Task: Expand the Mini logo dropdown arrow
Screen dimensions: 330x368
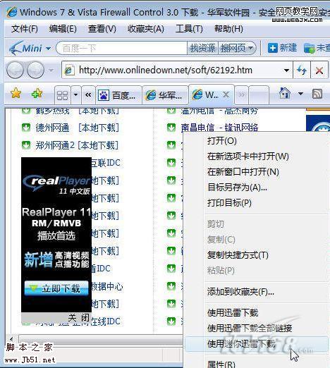Action: click(x=48, y=49)
